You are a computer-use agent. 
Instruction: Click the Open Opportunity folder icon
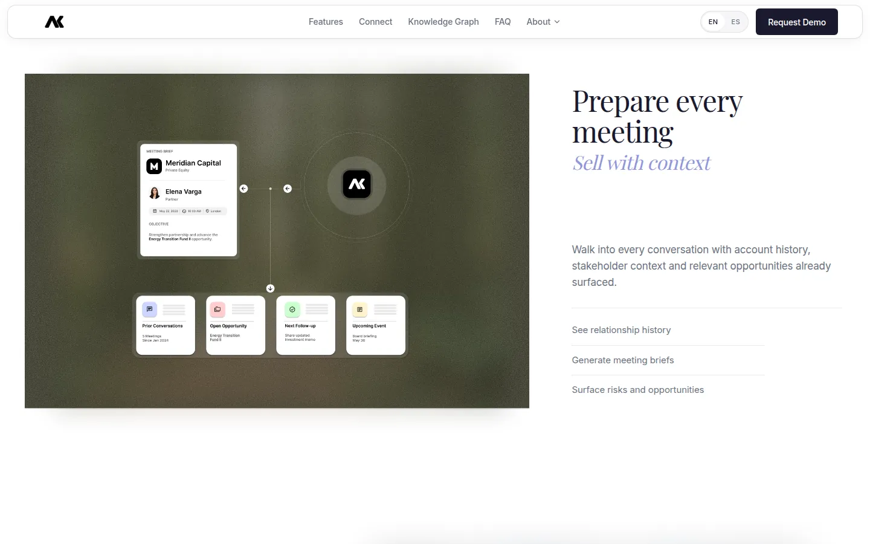pyautogui.click(x=217, y=309)
